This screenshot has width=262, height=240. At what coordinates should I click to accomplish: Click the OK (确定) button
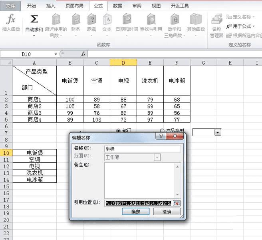click(x=136, y=212)
